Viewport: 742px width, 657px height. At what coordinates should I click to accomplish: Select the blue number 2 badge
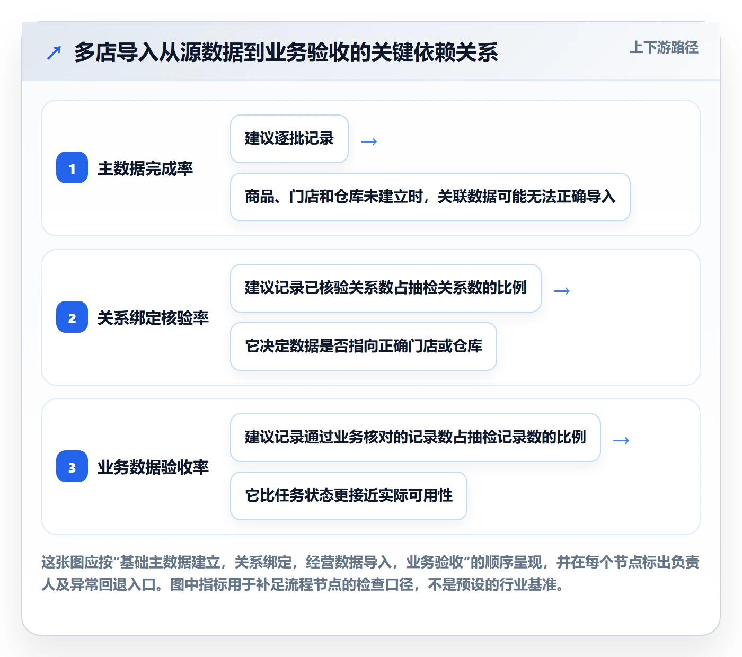point(72,317)
